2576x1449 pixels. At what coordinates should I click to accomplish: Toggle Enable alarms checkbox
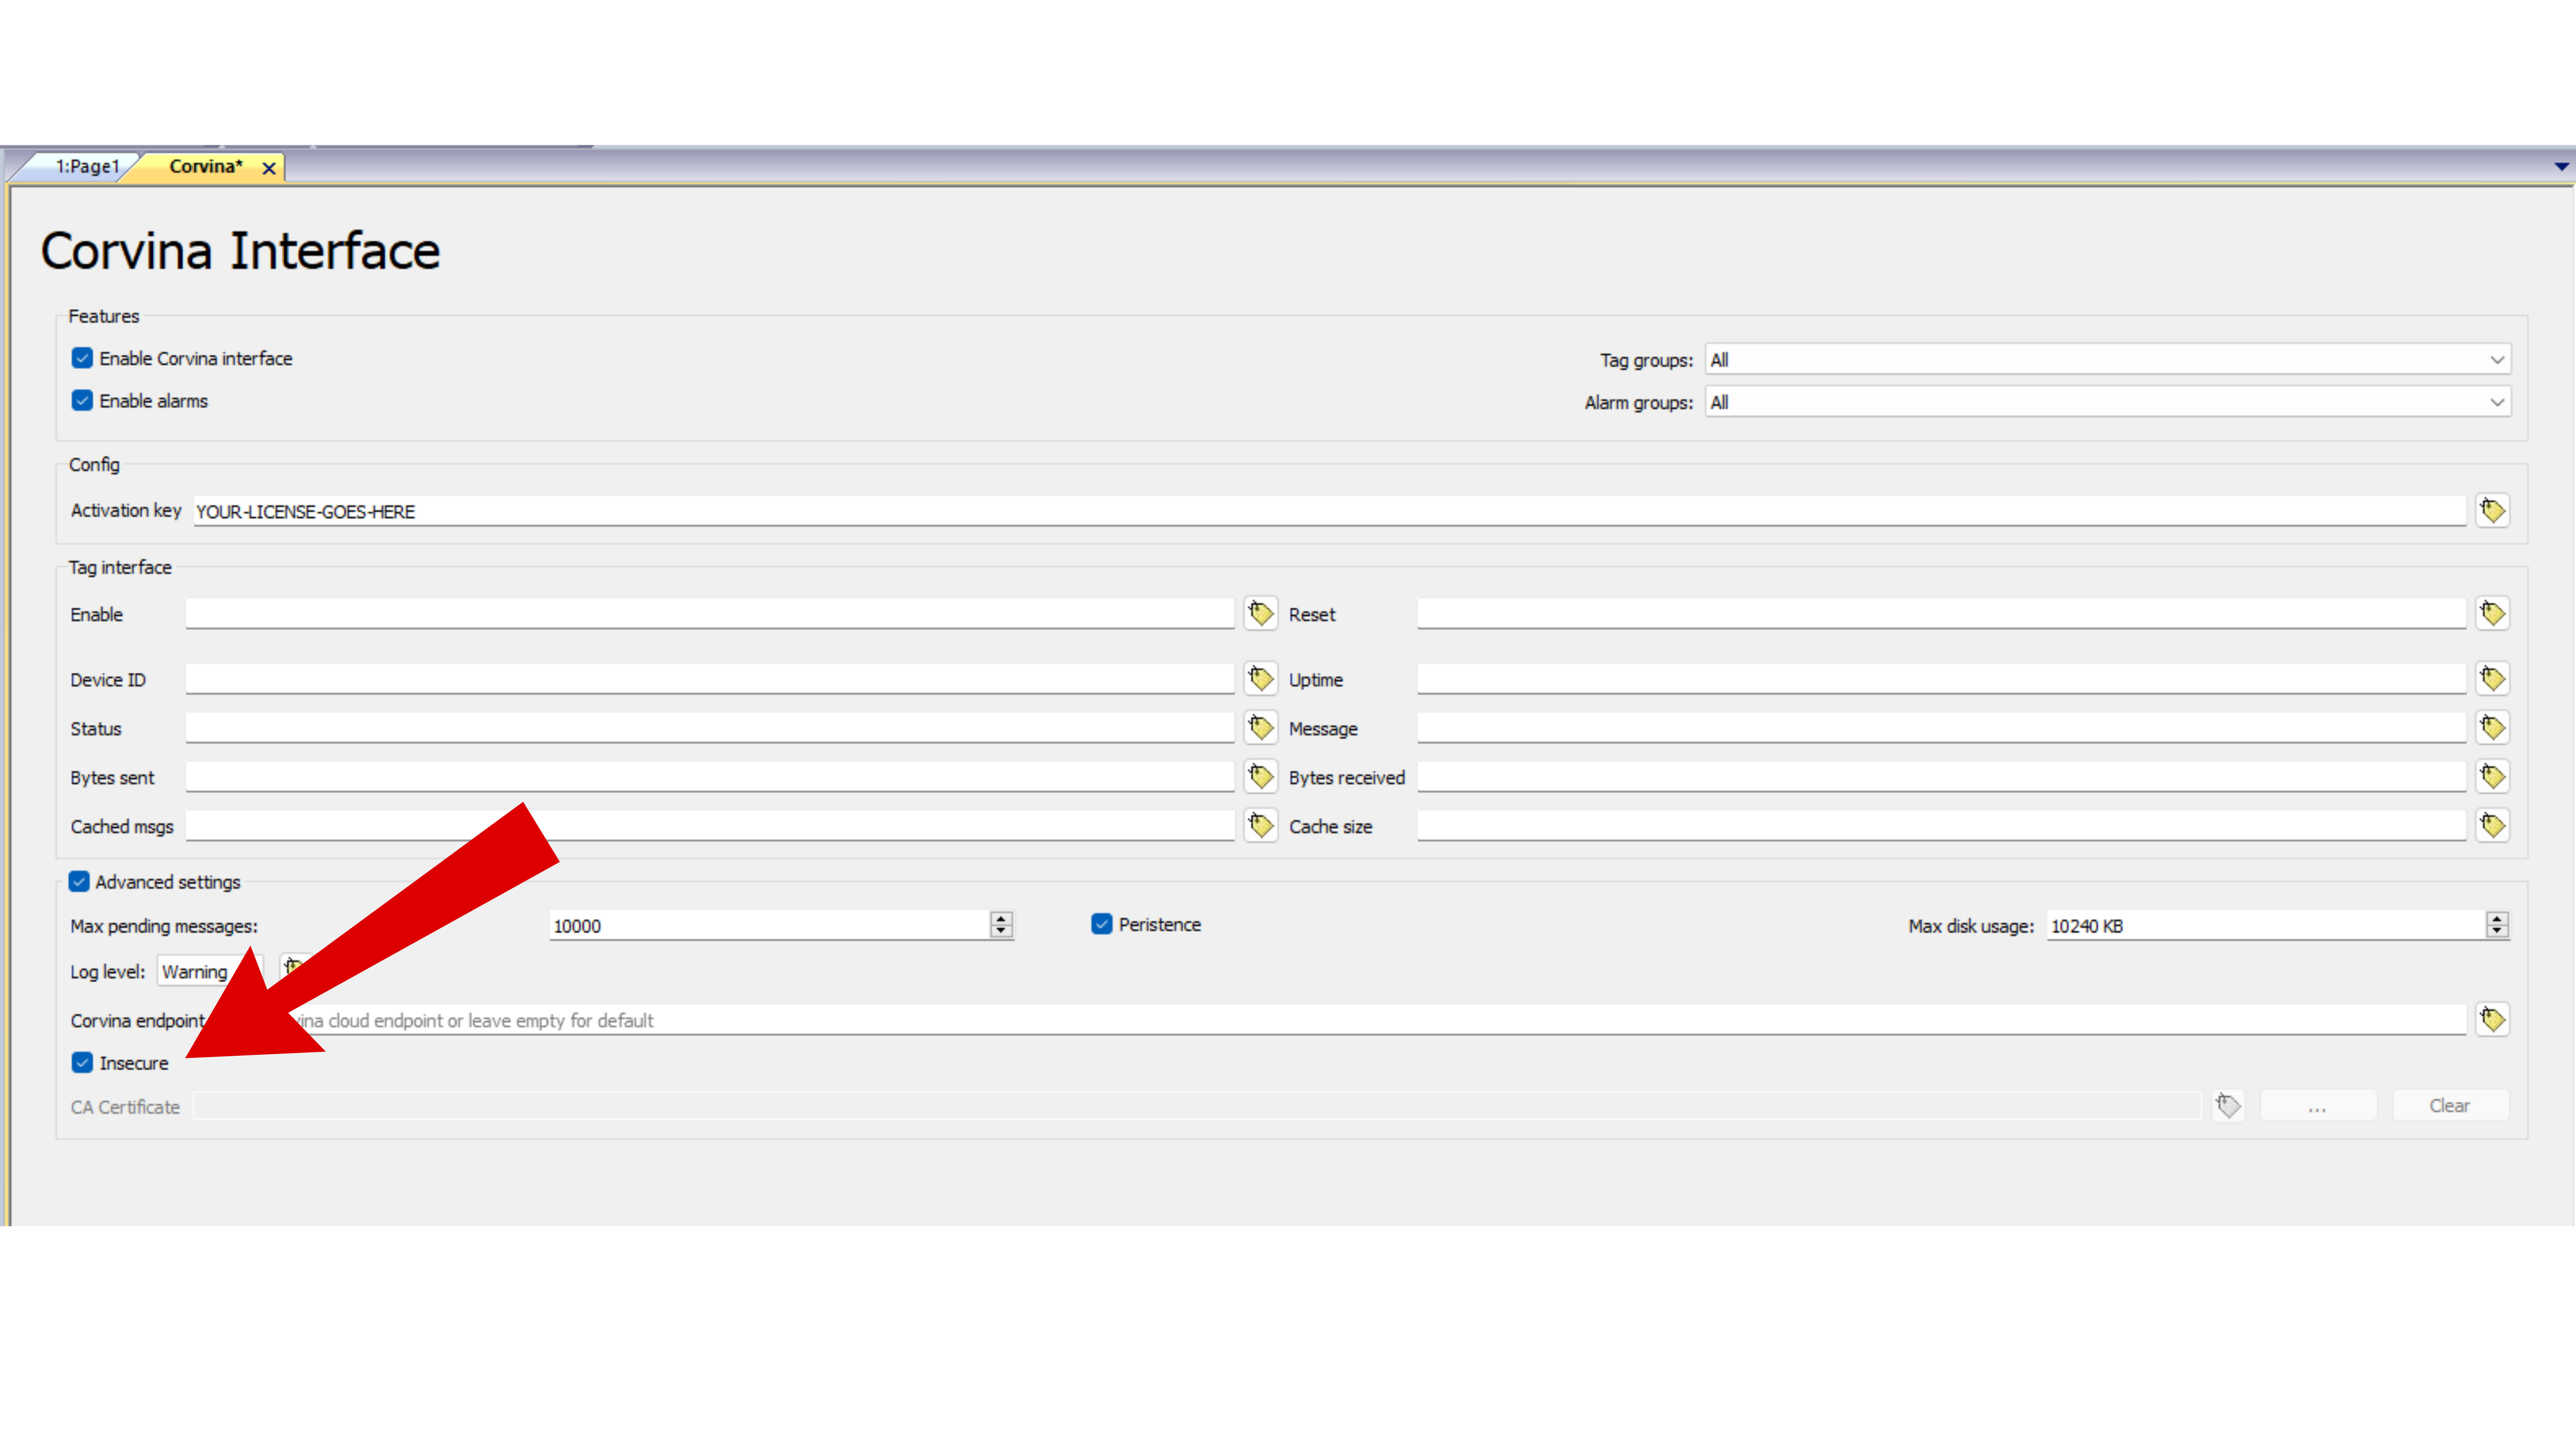(x=82, y=401)
